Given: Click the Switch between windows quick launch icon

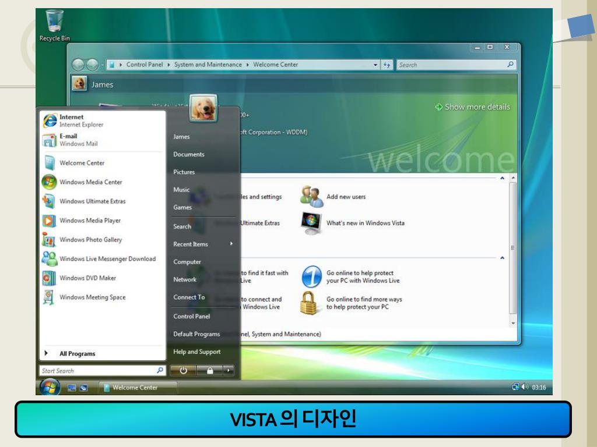Looking at the screenshot, I should pos(83,388).
